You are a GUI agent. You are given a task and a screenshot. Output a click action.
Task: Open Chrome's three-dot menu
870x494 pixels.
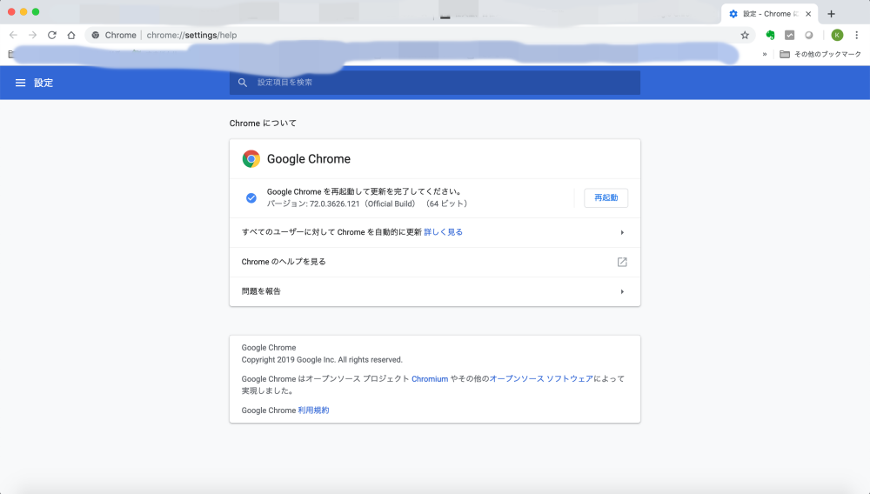pos(856,35)
